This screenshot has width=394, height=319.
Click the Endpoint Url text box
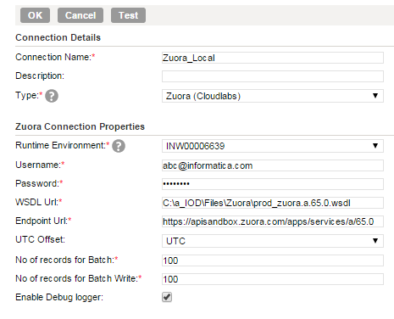(x=273, y=221)
